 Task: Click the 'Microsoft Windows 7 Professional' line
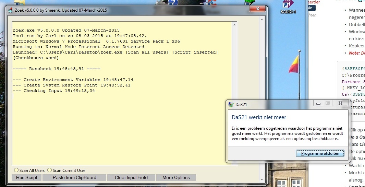click(96, 41)
